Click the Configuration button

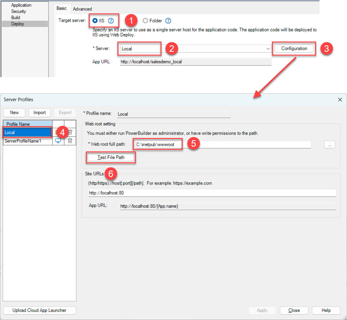click(294, 49)
